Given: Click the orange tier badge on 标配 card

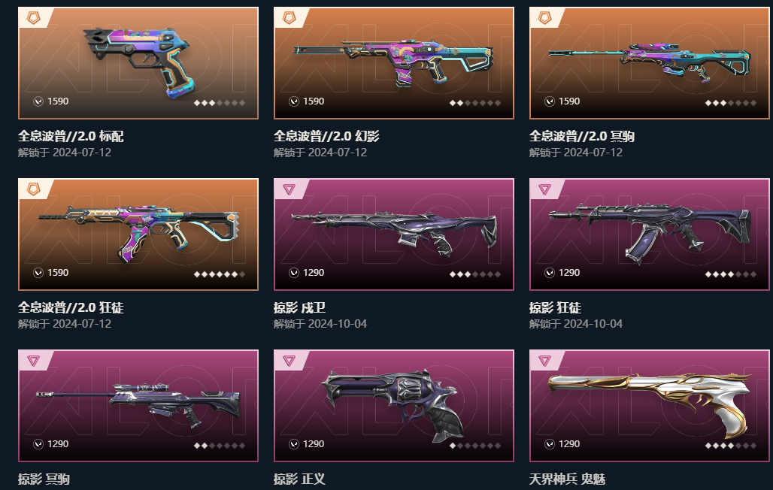Looking at the screenshot, I should pyautogui.click(x=34, y=18).
